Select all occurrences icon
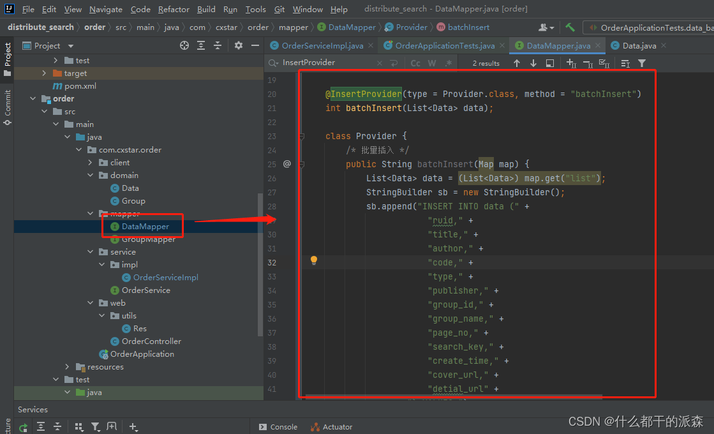714x434 pixels. [604, 63]
